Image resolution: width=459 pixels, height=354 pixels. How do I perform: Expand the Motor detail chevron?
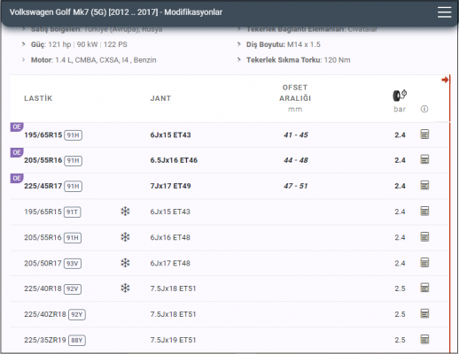(x=24, y=60)
